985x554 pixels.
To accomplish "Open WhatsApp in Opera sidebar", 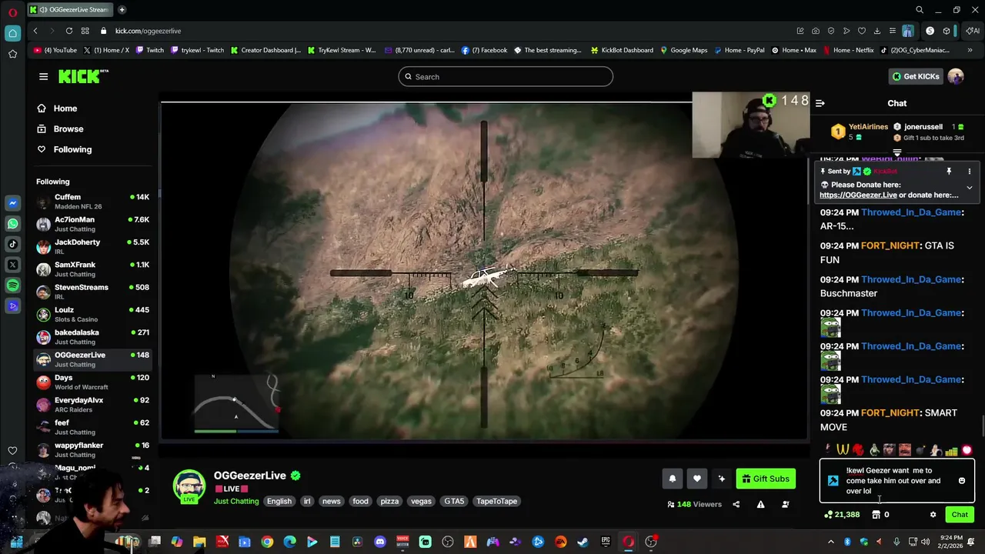I will click(12, 224).
